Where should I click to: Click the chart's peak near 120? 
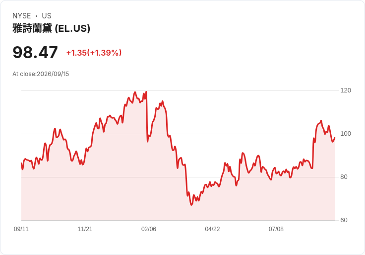tap(146, 91)
